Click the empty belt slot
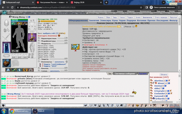182x114 pixels. (6, 56)
